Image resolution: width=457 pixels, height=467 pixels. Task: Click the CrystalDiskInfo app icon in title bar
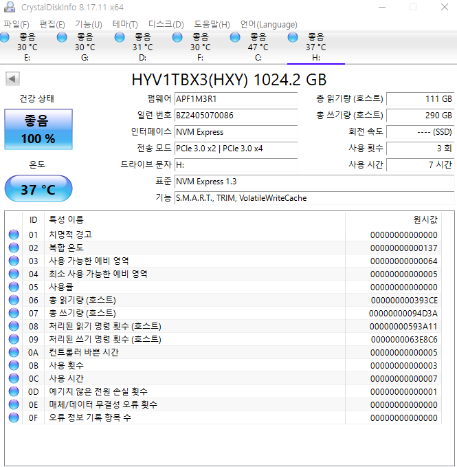(x=10, y=7)
